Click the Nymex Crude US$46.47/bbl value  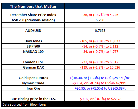(100, 83)
